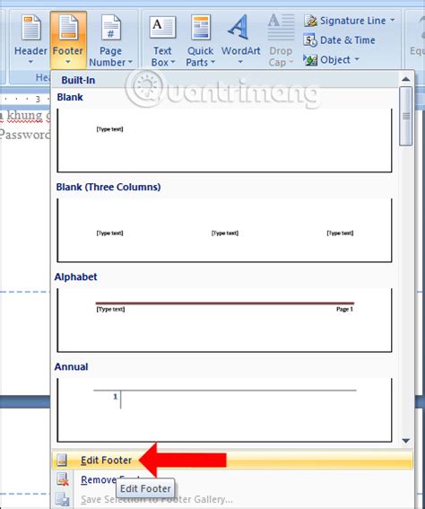Image resolution: width=425 pixels, height=509 pixels.
Task: Choose Edit Footer from the menu
Action: point(232,460)
